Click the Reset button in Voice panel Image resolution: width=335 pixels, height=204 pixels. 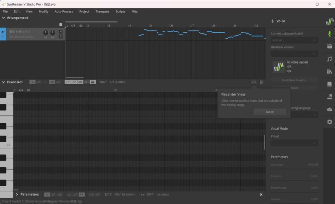tap(294, 88)
